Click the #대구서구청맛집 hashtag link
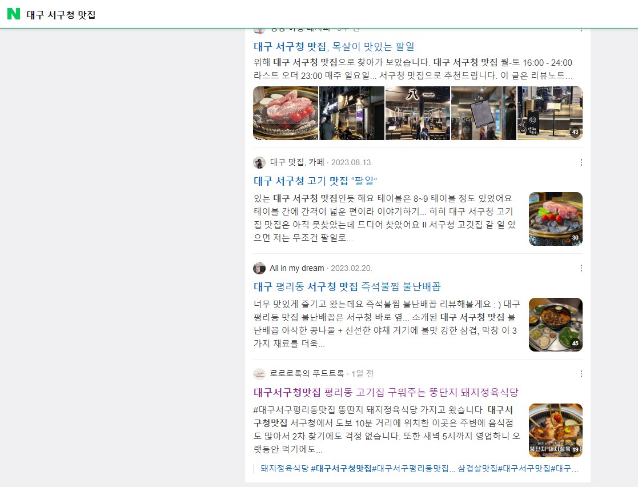 341,469
